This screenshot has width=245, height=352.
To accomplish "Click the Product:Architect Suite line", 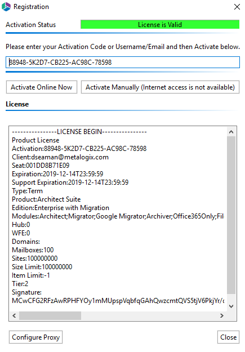I will [x=46, y=199].
